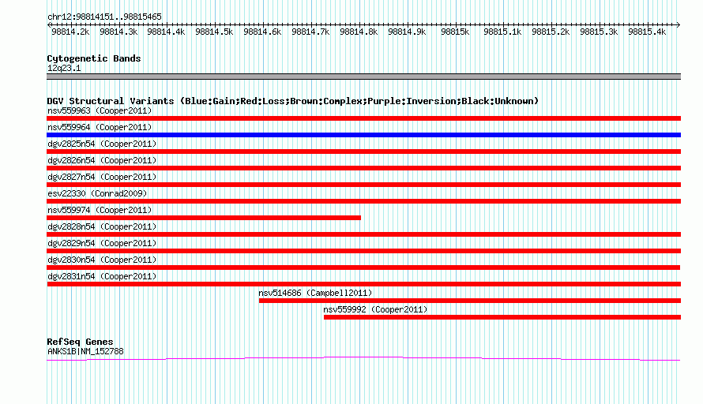Image resolution: width=703 pixels, height=404 pixels.
Task: Click the nsv559974 (Cooper2011) label
Action: point(100,210)
